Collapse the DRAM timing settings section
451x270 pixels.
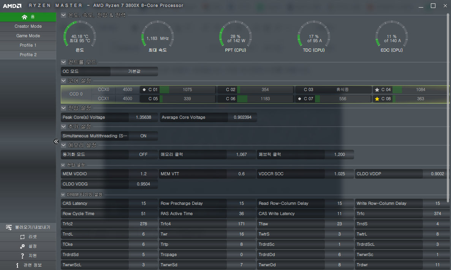tap(63, 195)
